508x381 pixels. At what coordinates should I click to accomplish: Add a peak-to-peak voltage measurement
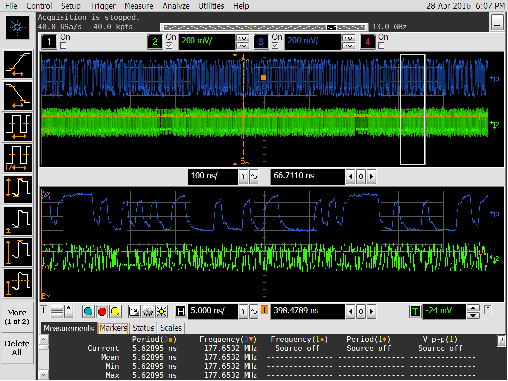click(x=18, y=189)
